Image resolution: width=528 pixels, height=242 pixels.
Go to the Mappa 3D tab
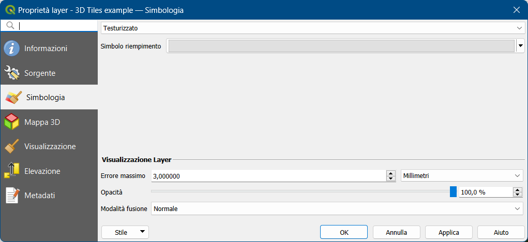pyautogui.click(x=49, y=122)
